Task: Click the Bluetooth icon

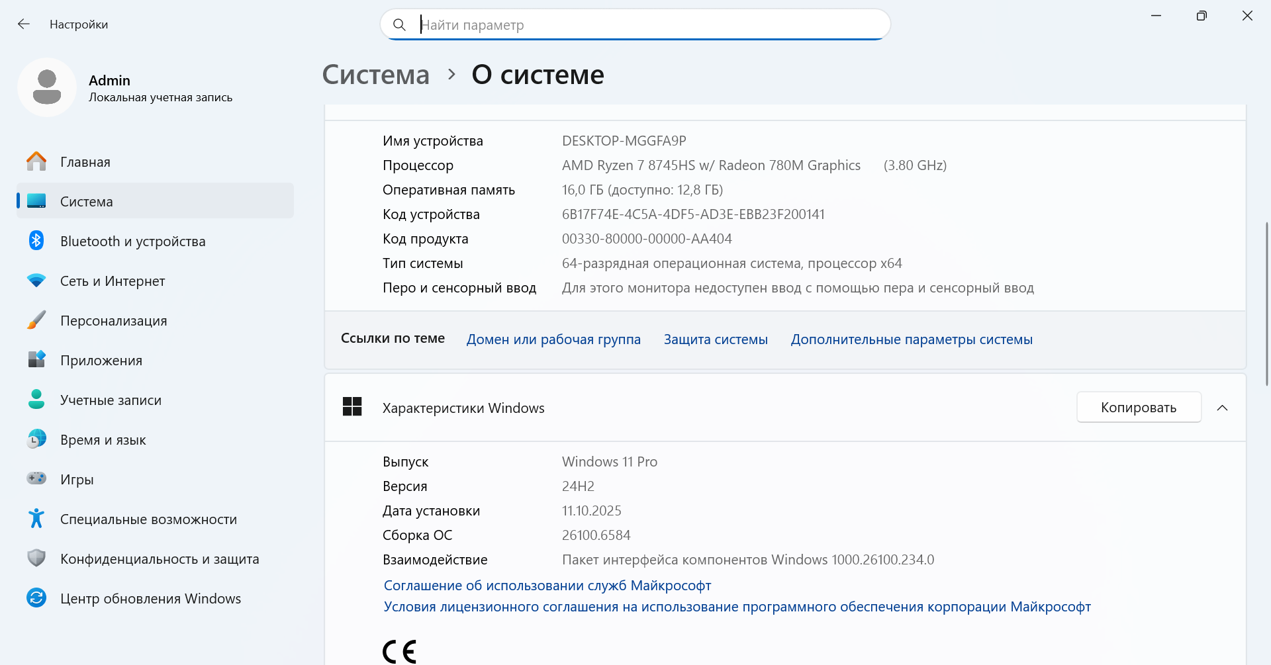Action: point(36,241)
